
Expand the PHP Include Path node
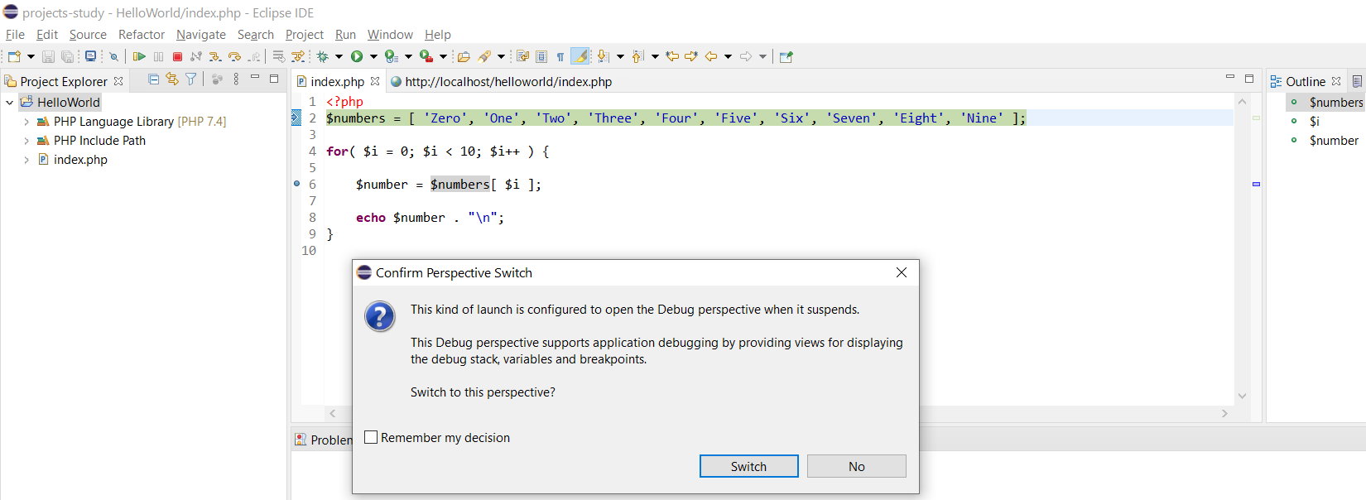pos(26,141)
